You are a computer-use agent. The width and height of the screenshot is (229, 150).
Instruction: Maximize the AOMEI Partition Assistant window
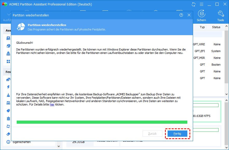tap(217, 4)
